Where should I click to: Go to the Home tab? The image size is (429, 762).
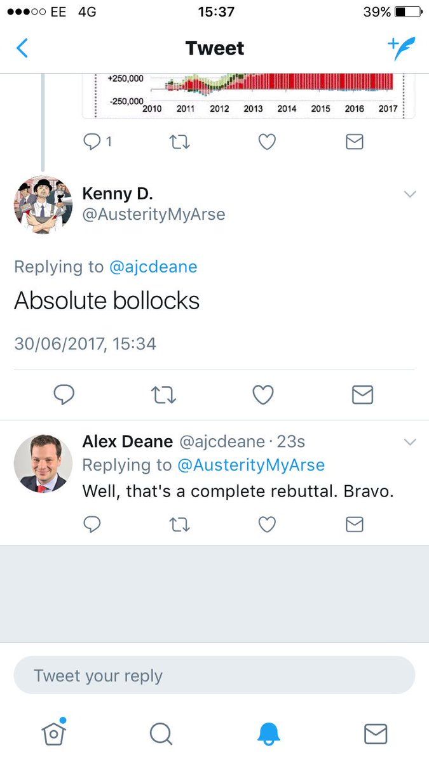click(x=54, y=733)
